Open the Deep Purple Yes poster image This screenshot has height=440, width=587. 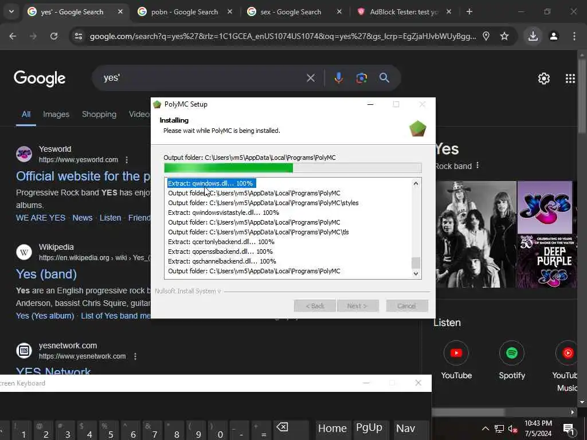pos(546,261)
